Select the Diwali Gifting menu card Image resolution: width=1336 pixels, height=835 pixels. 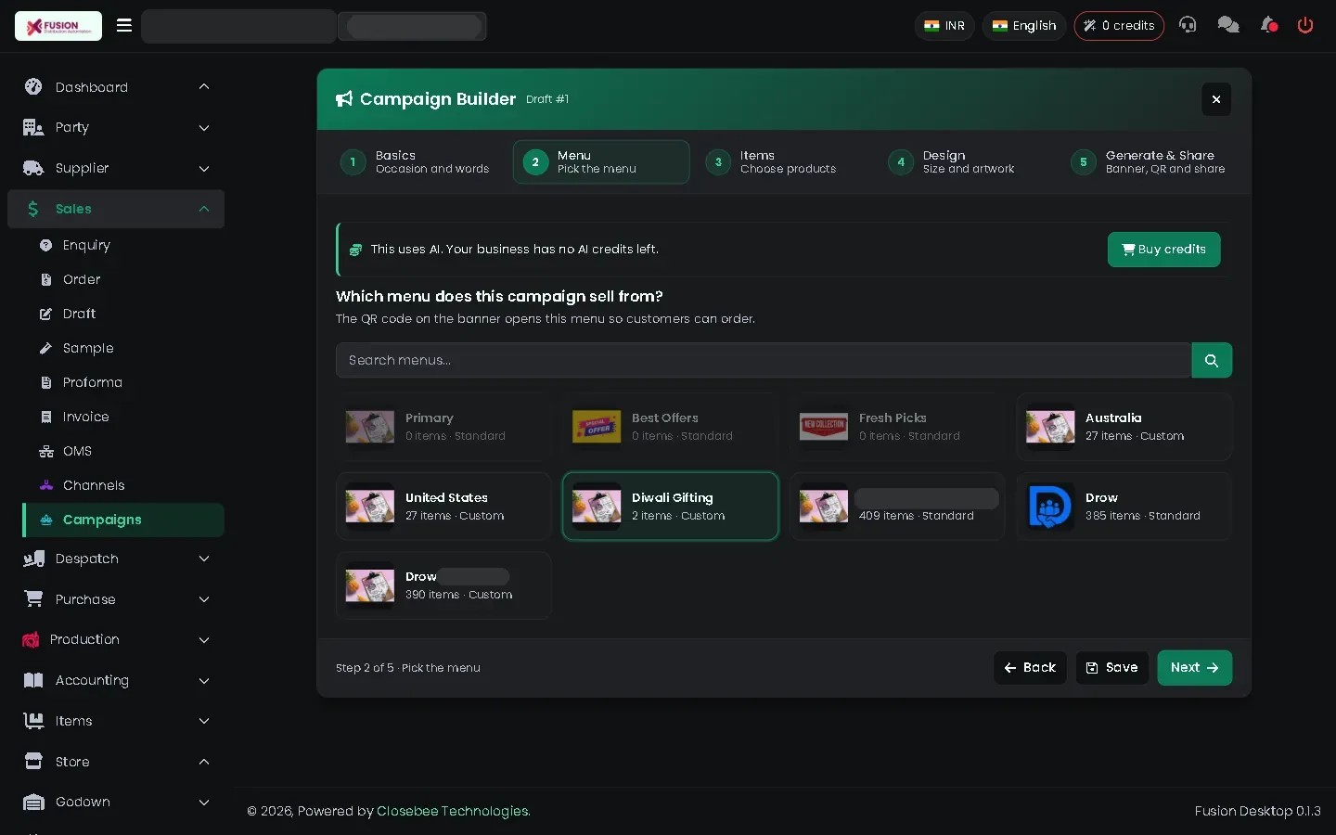click(x=670, y=507)
